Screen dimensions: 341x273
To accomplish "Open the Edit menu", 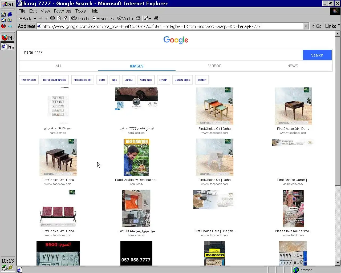I will click(33, 11).
